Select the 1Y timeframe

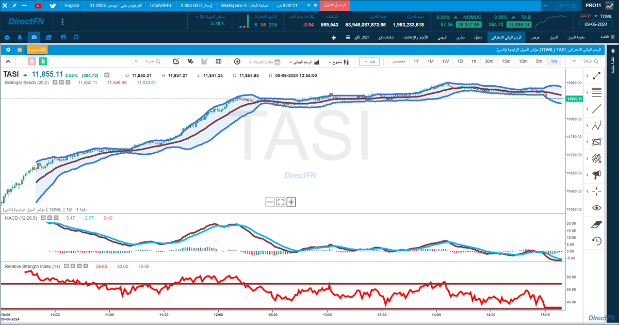[416, 61]
